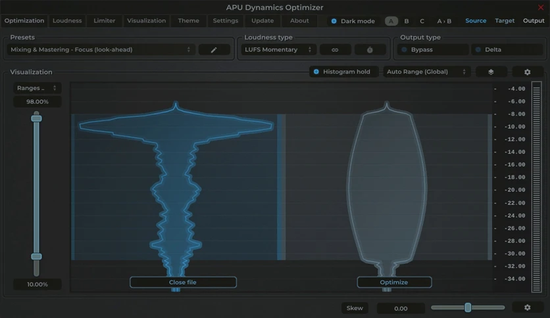Screen dimensions: 550x318
Task: Switch to the Limiter tab
Action: 104,20
